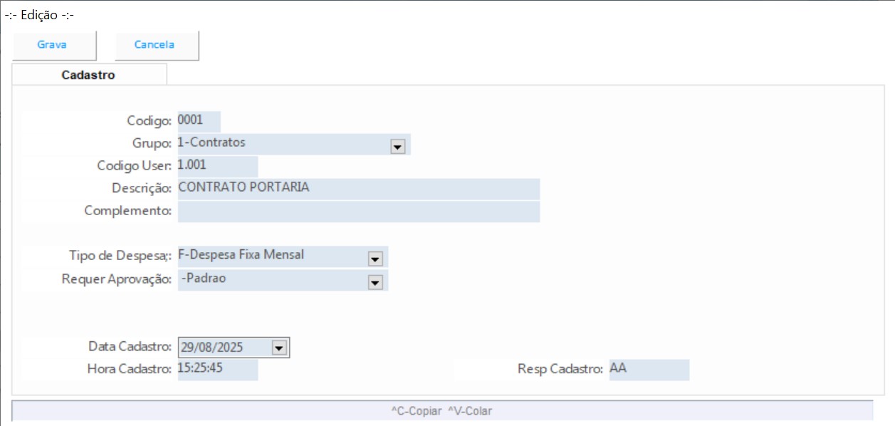Click the -Padrao combo box text
Screen dimensions: 895x426
click(x=204, y=279)
